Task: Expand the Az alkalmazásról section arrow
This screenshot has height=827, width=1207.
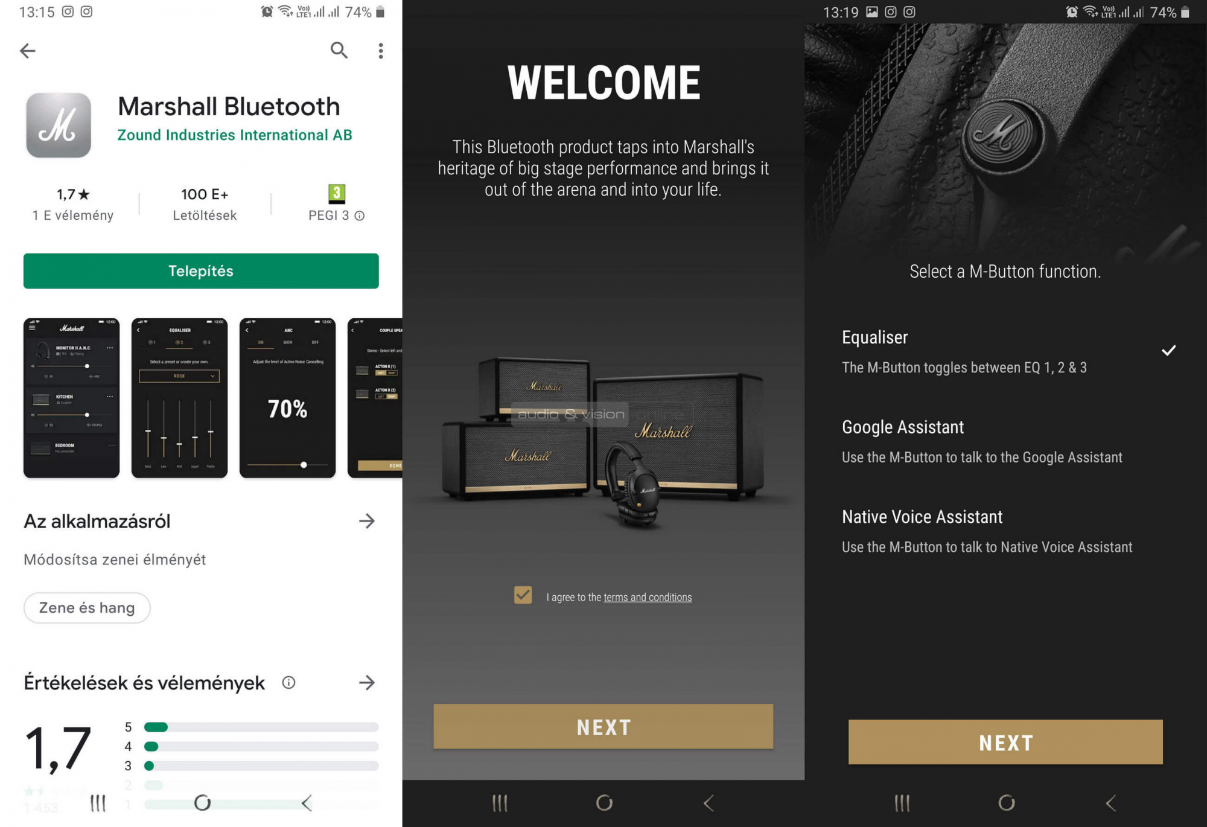Action: (367, 521)
